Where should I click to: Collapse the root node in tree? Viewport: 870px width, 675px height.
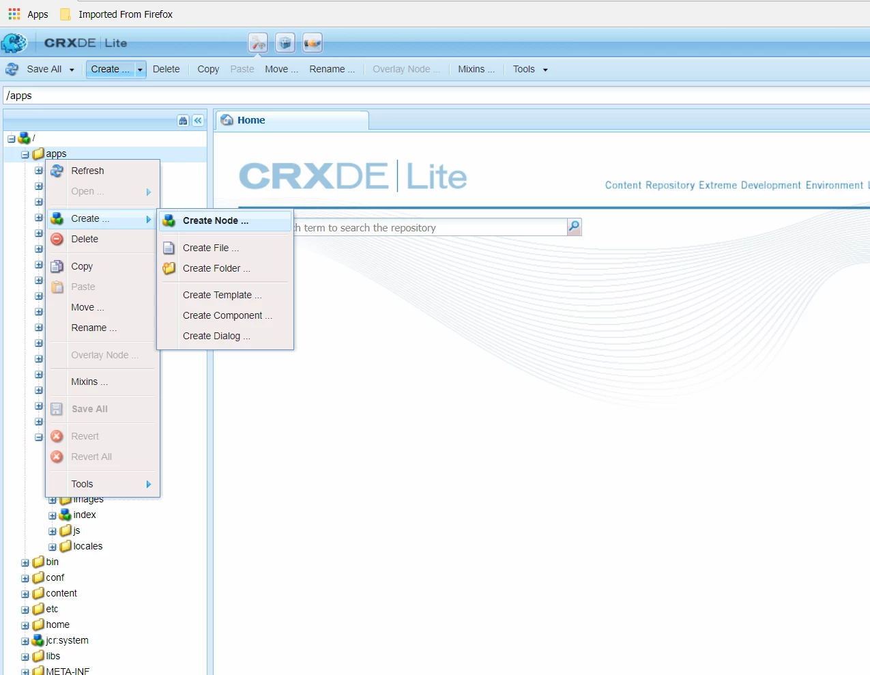(11, 139)
